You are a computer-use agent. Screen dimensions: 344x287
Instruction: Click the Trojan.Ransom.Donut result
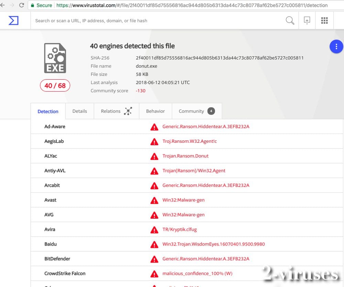[185, 156]
